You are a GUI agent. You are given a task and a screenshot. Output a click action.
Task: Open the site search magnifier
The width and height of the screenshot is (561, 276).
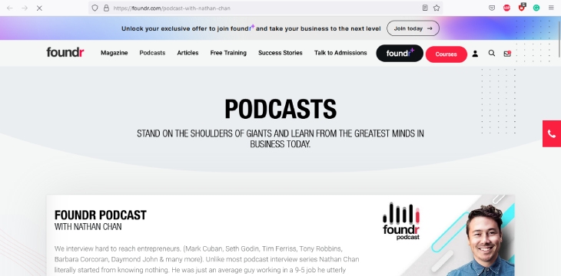tap(492, 53)
